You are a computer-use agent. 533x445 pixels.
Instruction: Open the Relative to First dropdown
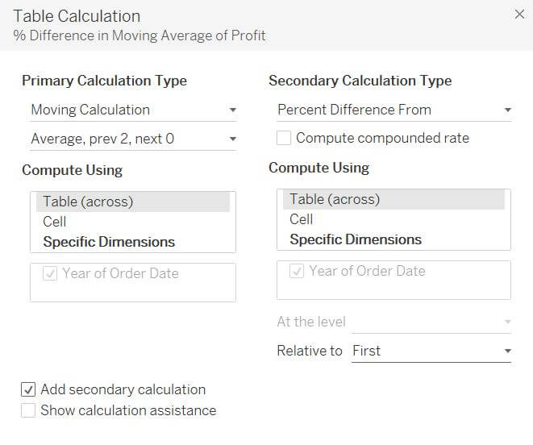click(431, 351)
